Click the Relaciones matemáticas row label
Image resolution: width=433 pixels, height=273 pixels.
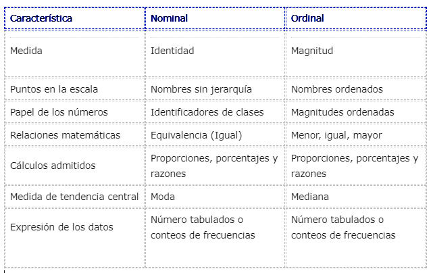(65, 135)
